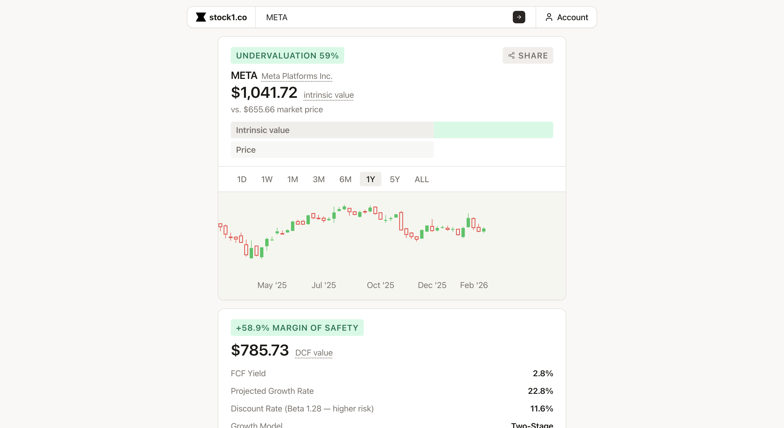Click the Share button

click(x=527, y=55)
